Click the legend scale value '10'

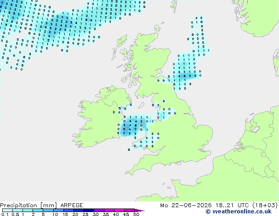coord(55,214)
